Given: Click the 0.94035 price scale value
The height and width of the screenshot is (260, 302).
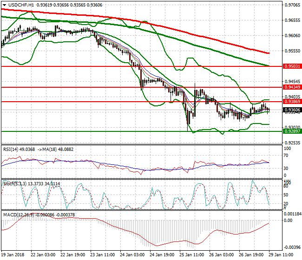Looking at the screenshot, I should pyautogui.click(x=292, y=97).
